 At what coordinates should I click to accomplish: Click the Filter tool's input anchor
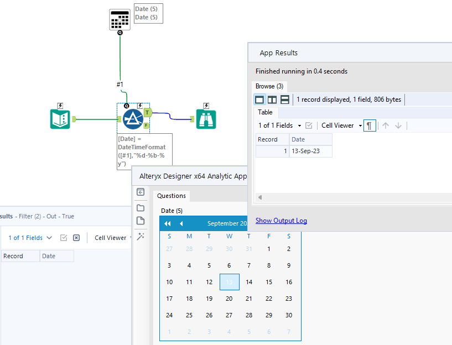(120, 119)
